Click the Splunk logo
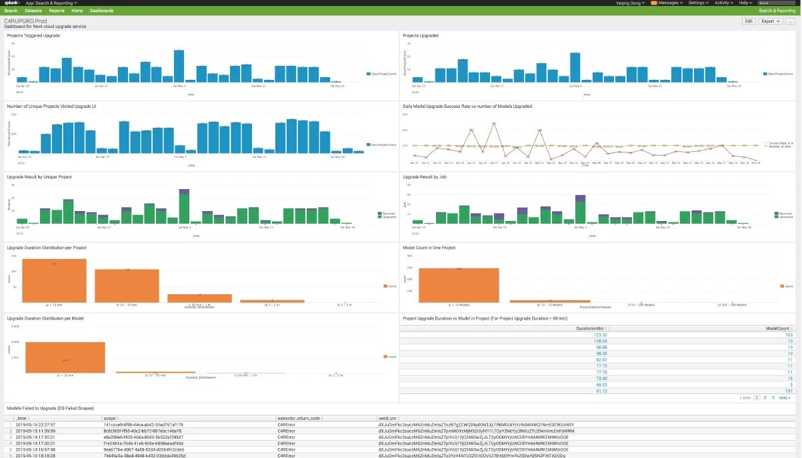 coord(11,3)
